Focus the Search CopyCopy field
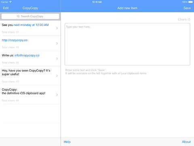Screen dimensions: 194x146 [x=30, y=16]
